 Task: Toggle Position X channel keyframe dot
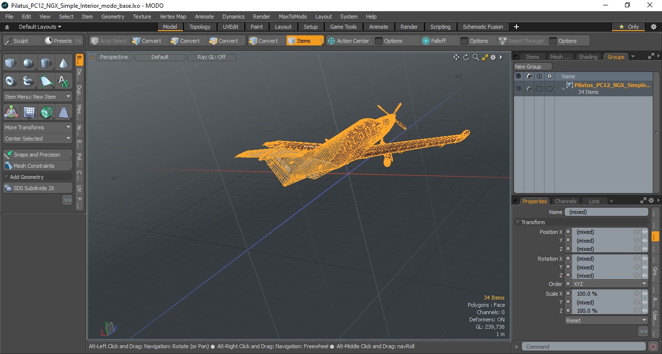point(568,232)
